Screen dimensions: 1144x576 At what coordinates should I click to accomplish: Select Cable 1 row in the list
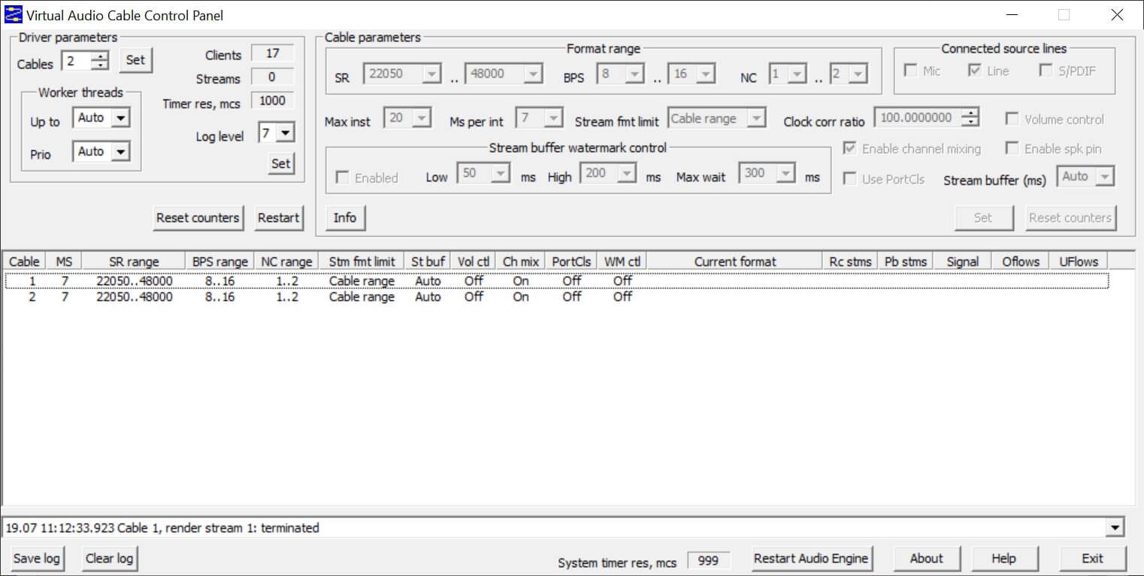click(556, 281)
